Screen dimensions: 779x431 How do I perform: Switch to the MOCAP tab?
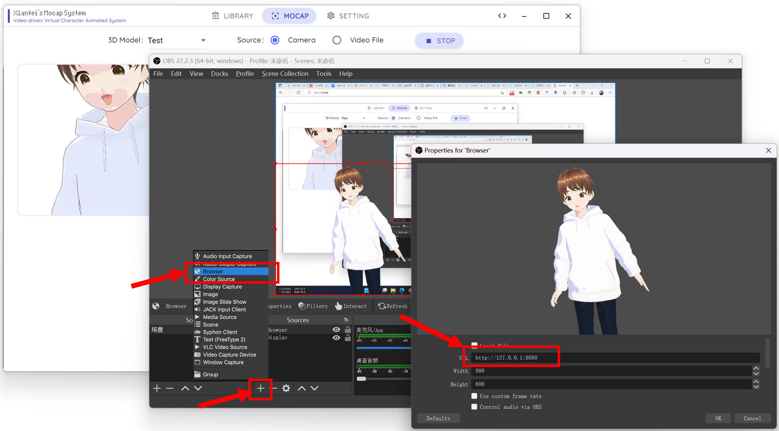[290, 16]
